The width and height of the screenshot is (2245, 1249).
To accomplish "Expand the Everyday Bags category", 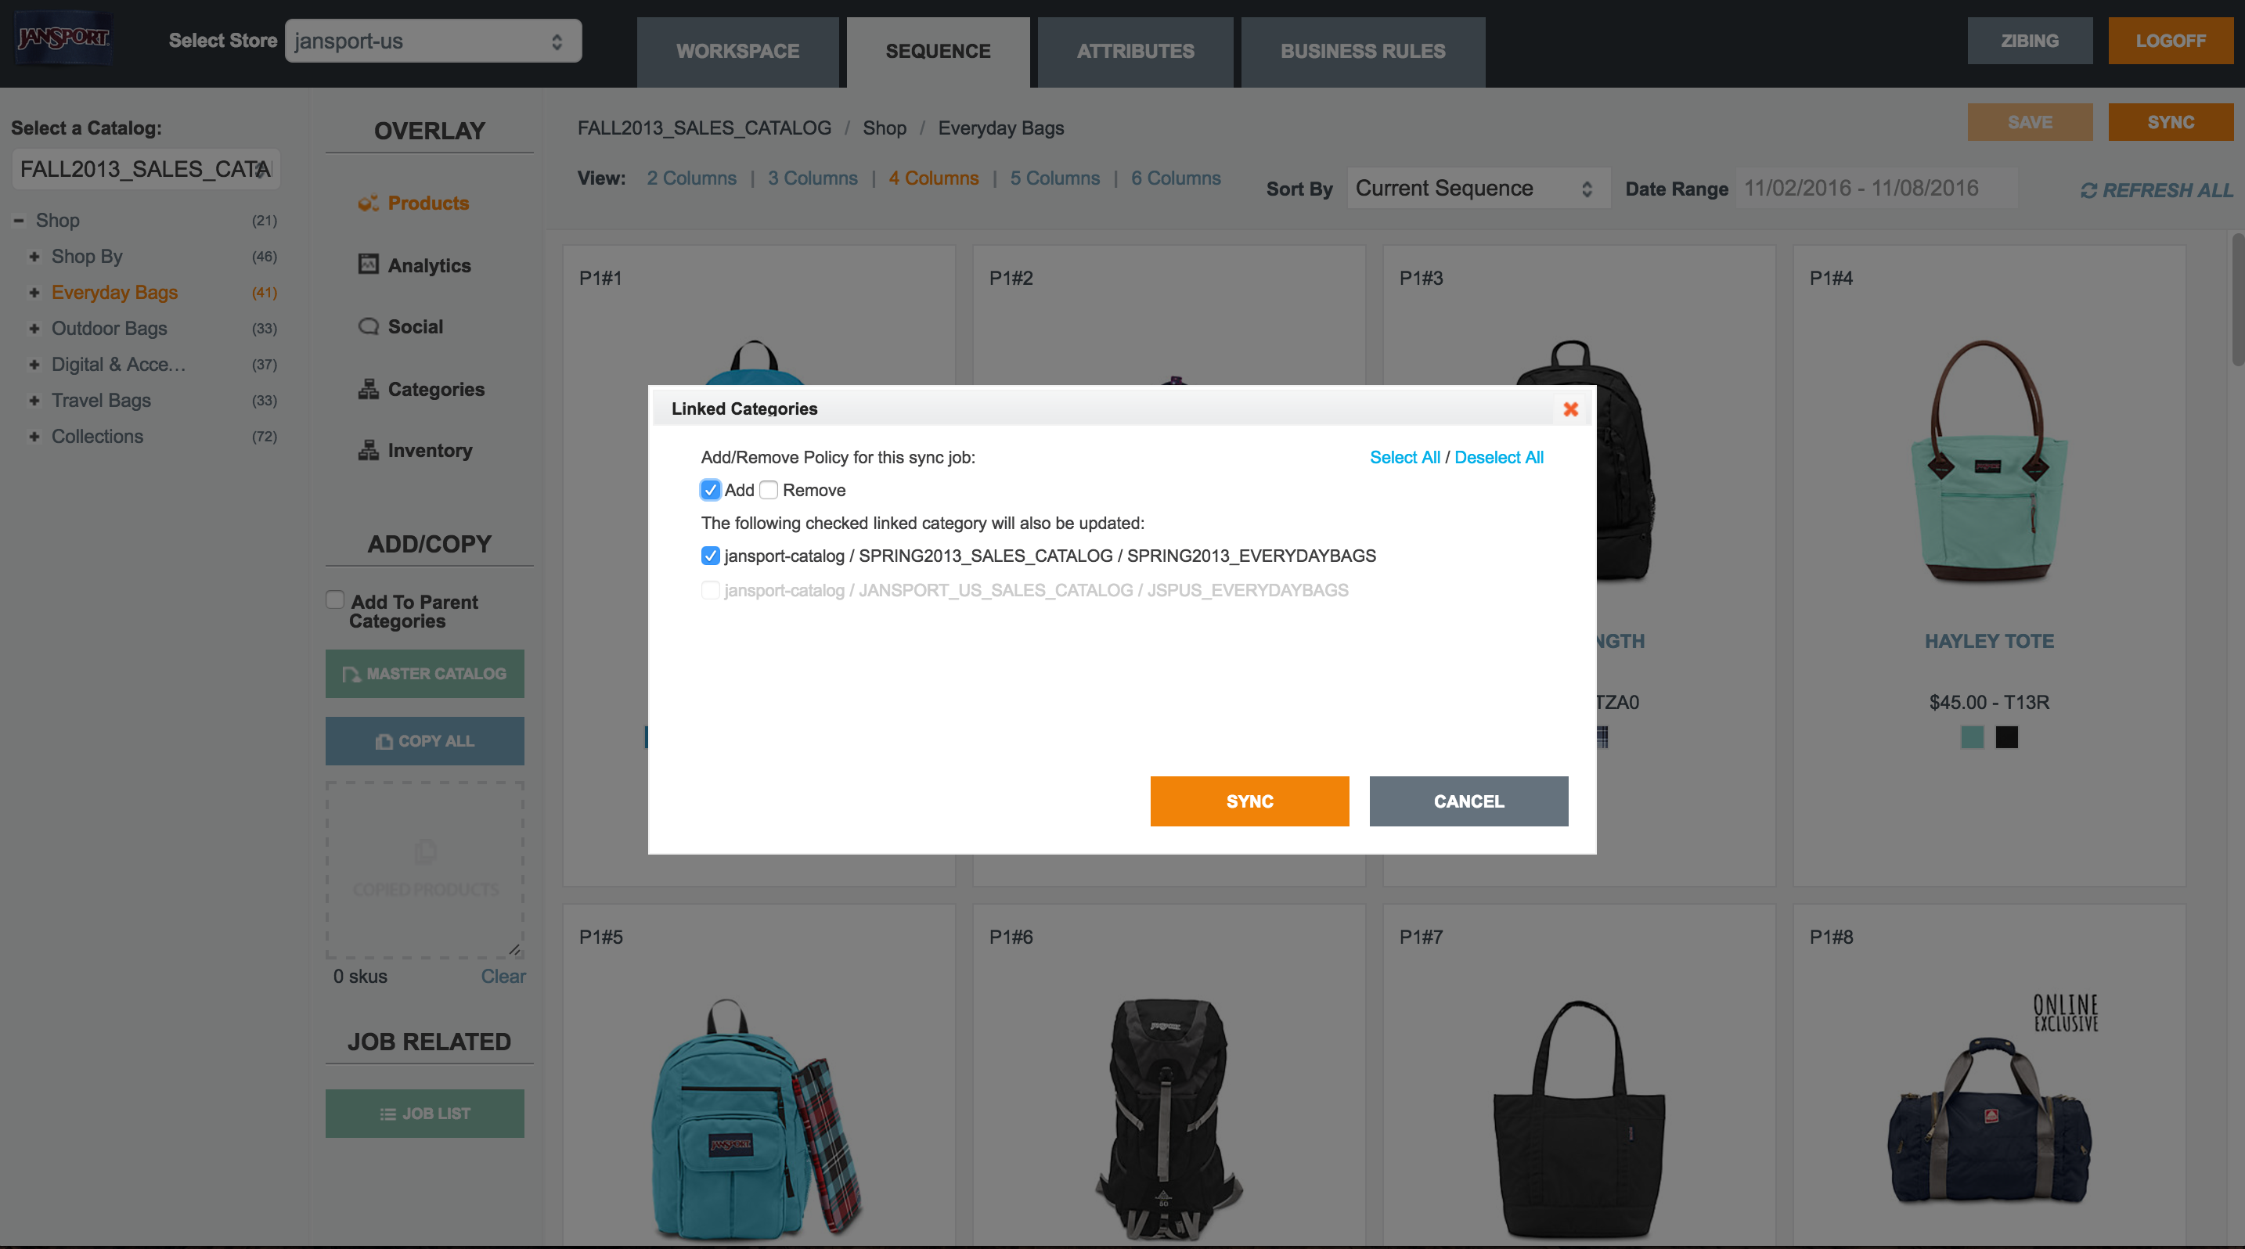I will click(34, 293).
